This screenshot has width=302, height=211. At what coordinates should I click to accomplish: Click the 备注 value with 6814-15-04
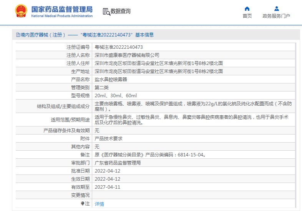coord(150,155)
